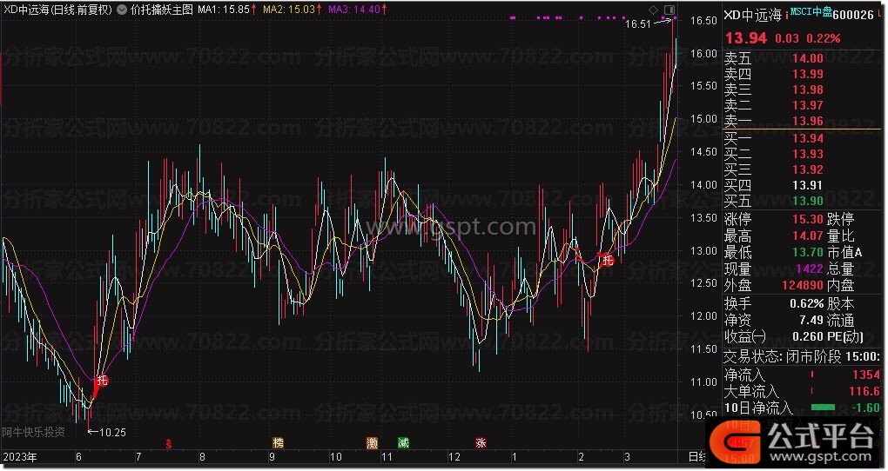Screen dimensions: 888x471
Task: Click the 卖四 ask price 13.99
Action: point(808,74)
